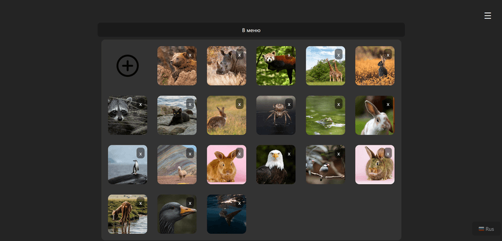Select the llama on striped mountains thumbnail

[x=176, y=165]
